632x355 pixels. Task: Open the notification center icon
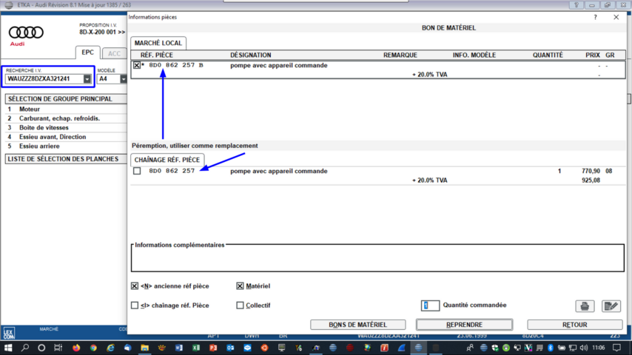pyautogui.click(x=616, y=348)
